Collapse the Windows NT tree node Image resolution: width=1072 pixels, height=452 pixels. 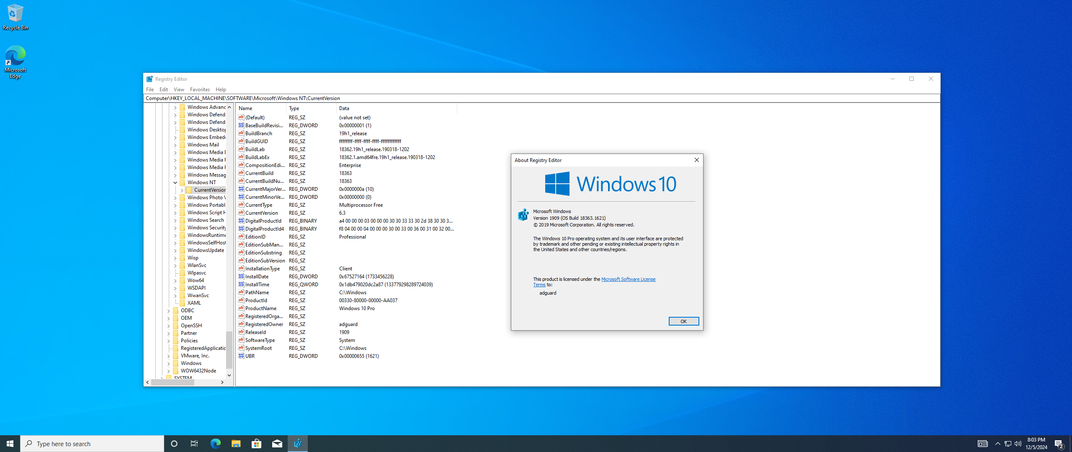click(x=175, y=182)
